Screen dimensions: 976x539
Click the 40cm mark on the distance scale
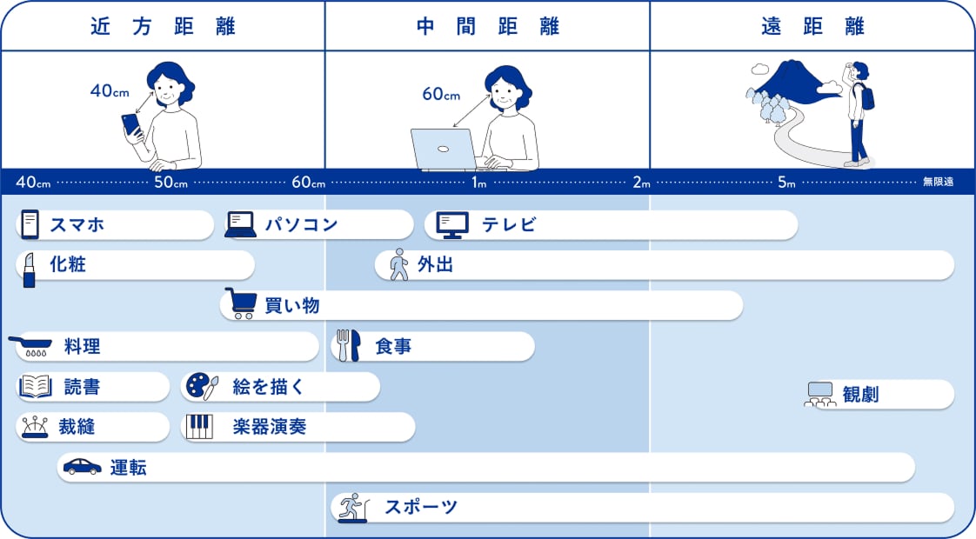tap(33, 183)
